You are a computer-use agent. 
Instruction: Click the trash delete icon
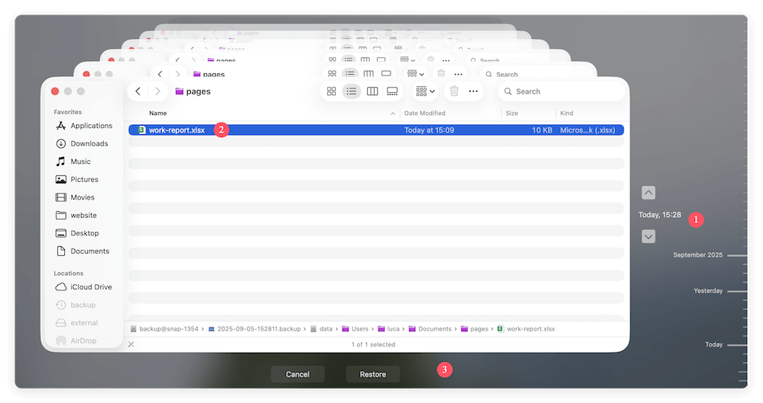(x=454, y=91)
